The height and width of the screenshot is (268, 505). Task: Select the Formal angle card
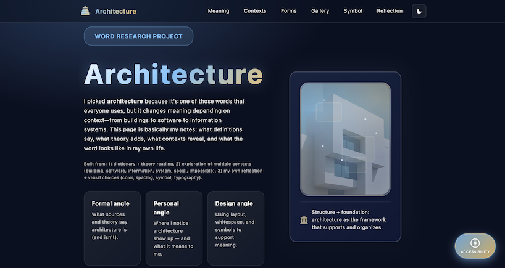pos(112,228)
